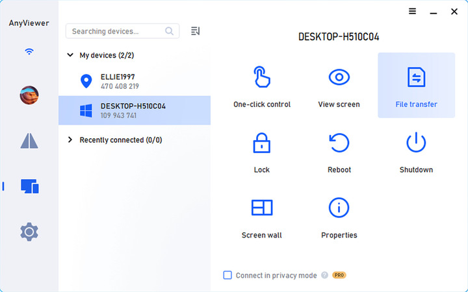Enable Connect in privacy mode checkbox

(x=227, y=275)
